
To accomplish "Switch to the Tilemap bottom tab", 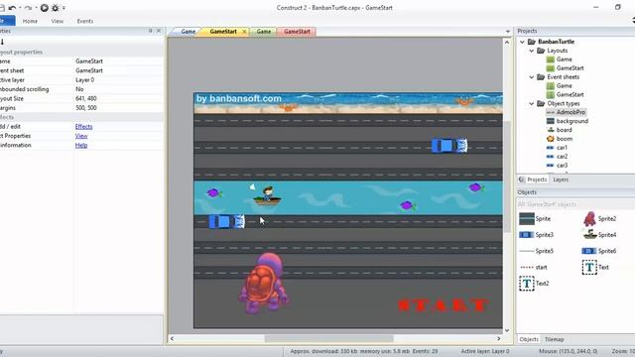I will point(554,339).
